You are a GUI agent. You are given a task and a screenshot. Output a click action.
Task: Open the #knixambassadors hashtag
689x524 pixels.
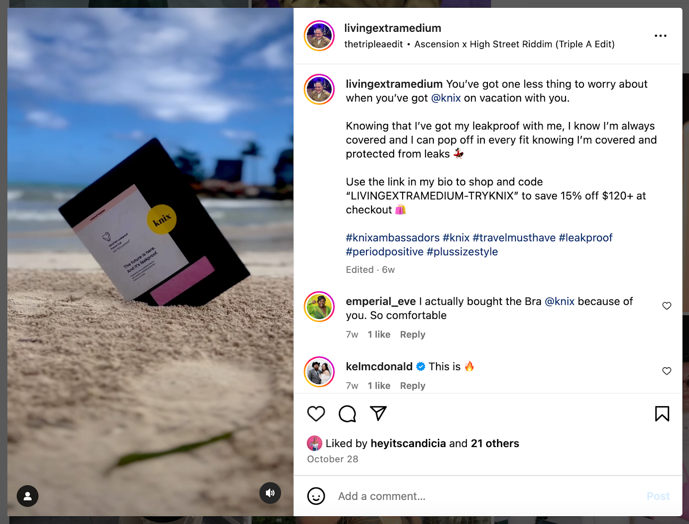tap(392, 238)
